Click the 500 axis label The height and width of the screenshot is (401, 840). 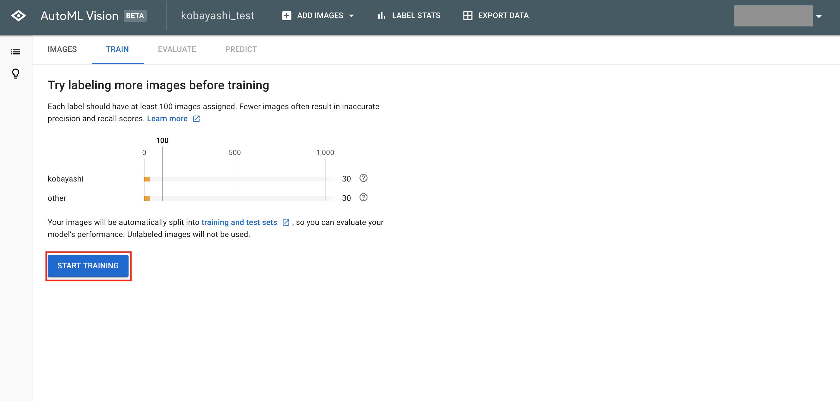pos(235,153)
